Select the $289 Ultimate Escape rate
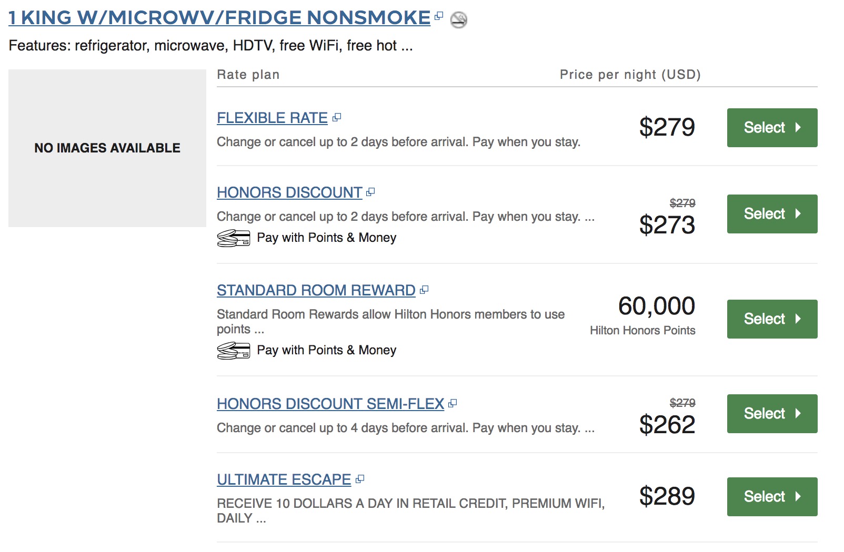 point(771,497)
